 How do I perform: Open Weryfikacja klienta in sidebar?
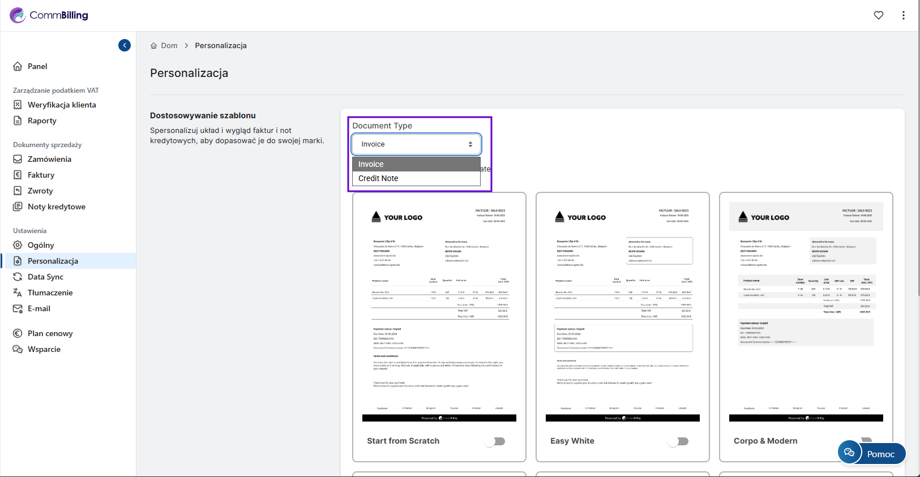[x=62, y=105]
